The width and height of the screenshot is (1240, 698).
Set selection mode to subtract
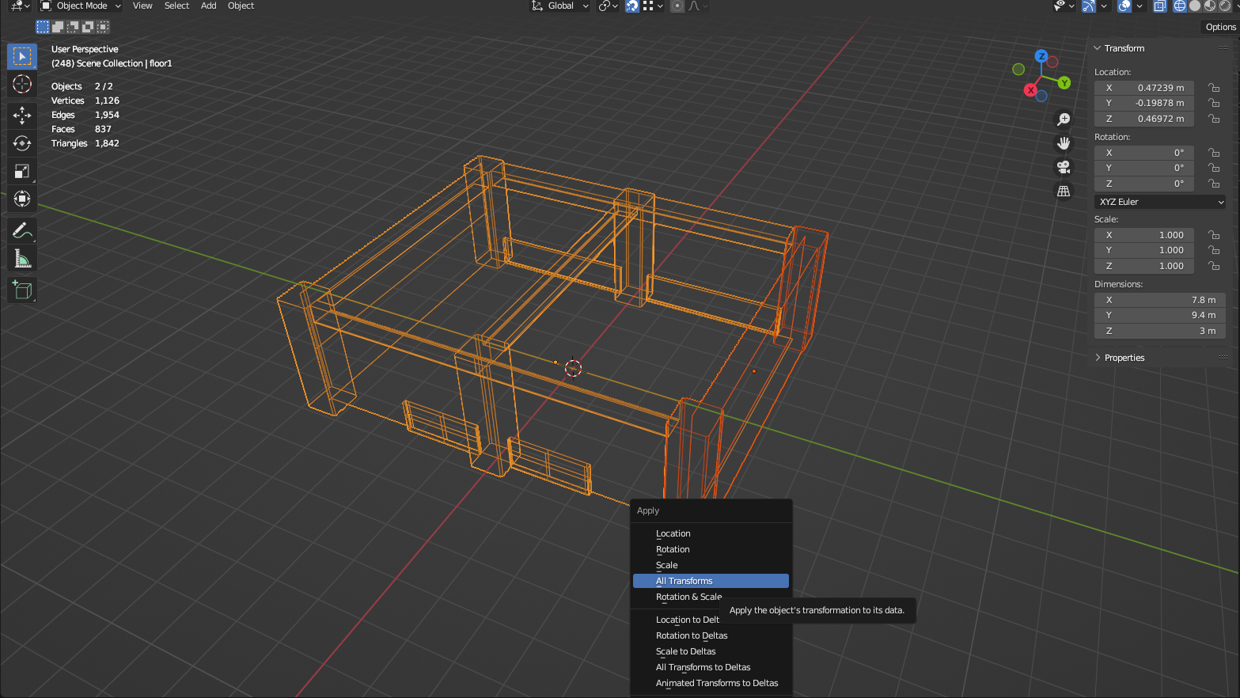[x=73, y=27]
